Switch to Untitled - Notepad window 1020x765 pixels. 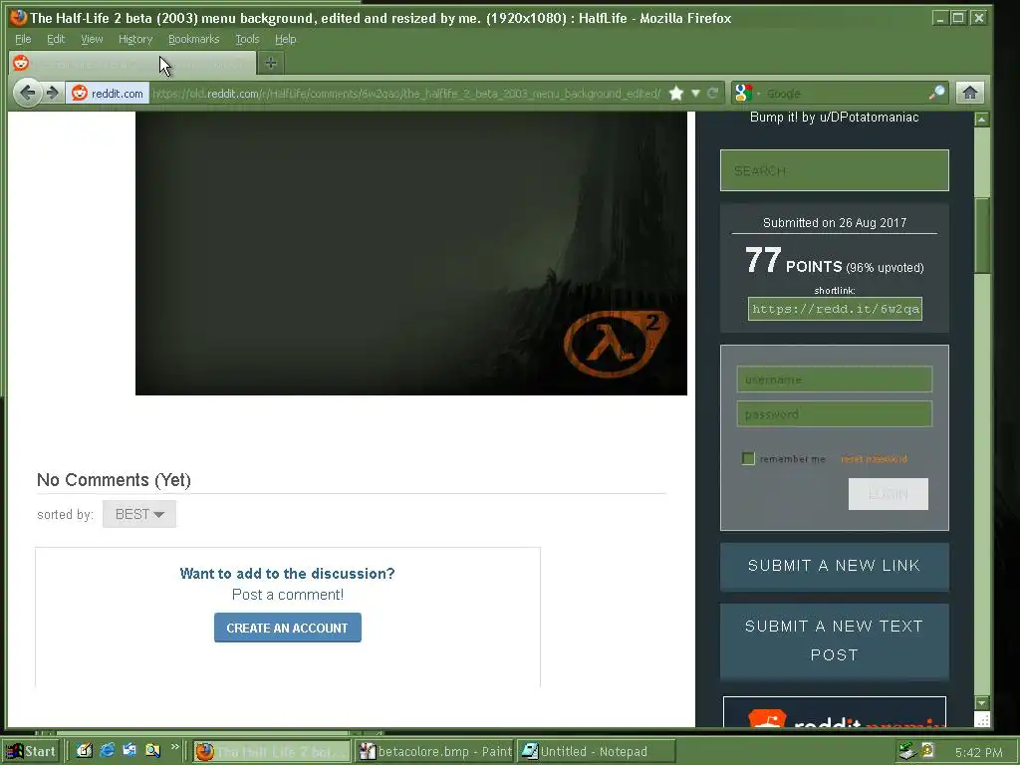pyautogui.click(x=598, y=751)
